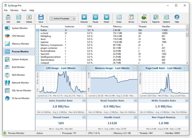The width and height of the screenshot is (192, 138).
Task: Select NAS Monitor in the sidebar
Action: pos(19,75)
